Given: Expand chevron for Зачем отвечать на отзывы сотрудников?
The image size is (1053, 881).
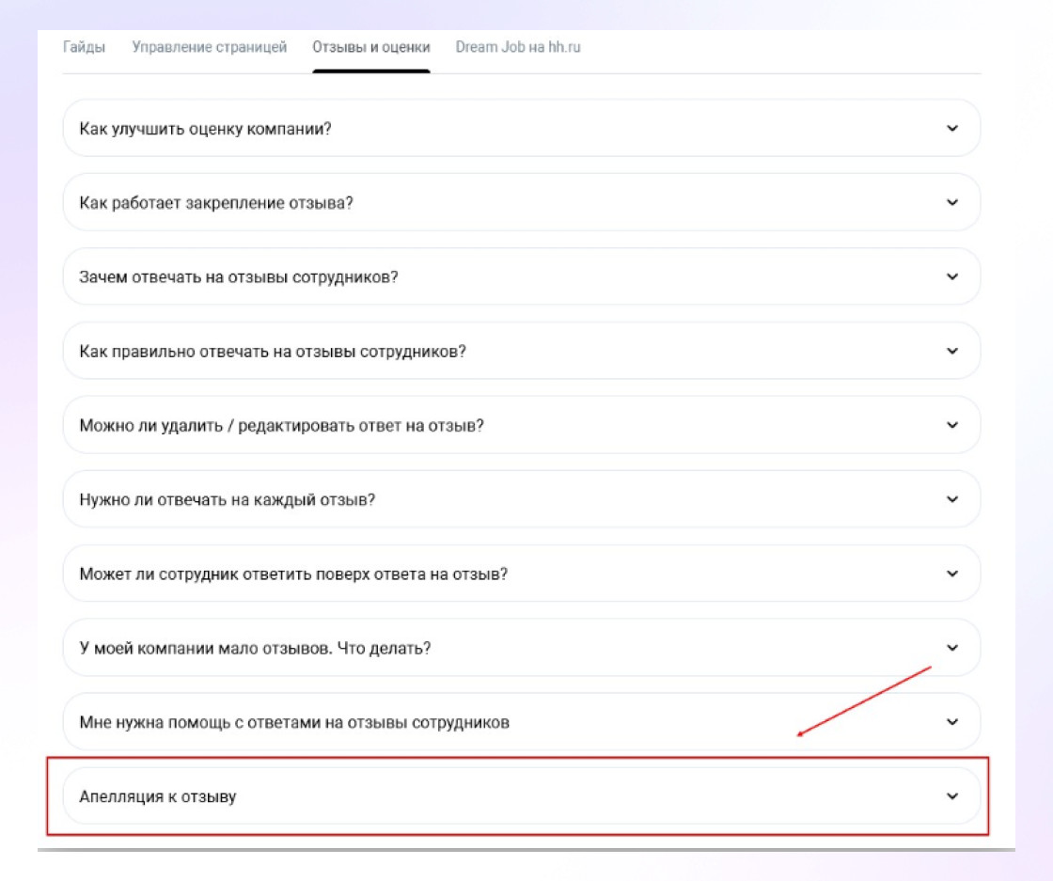Looking at the screenshot, I should (952, 276).
